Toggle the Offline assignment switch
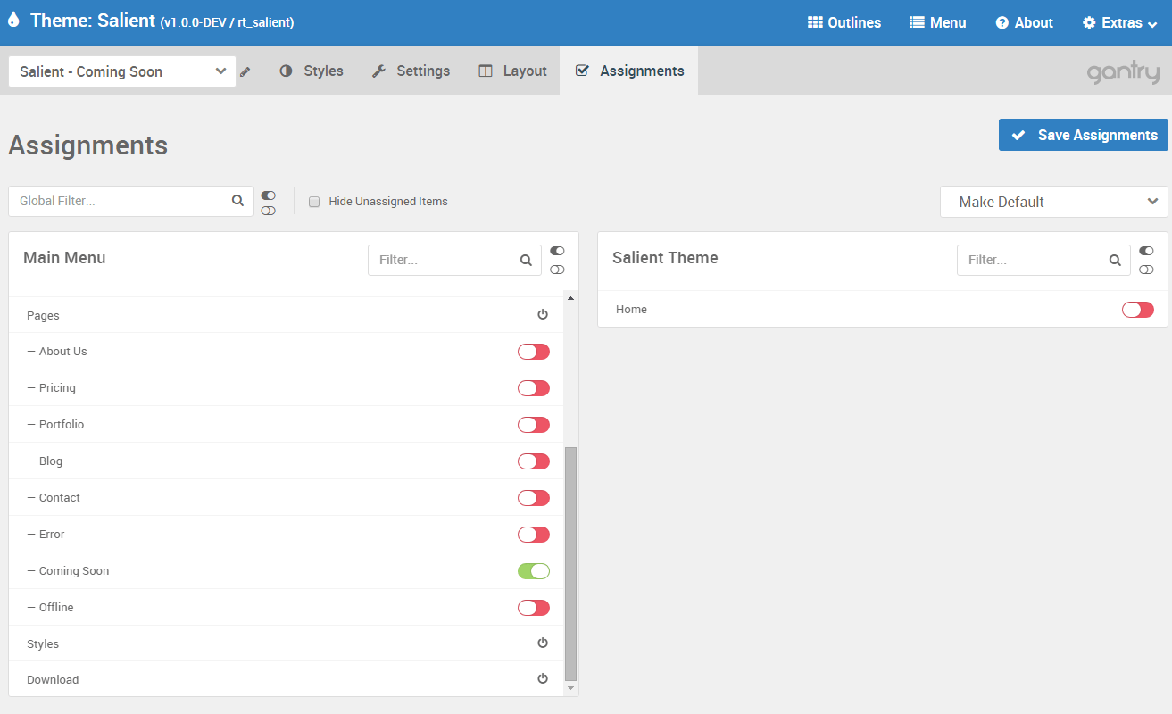The height and width of the screenshot is (714, 1172). tap(534, 608)
